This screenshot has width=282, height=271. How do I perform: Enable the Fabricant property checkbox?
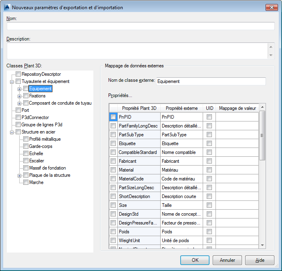(x=113, y=161)
